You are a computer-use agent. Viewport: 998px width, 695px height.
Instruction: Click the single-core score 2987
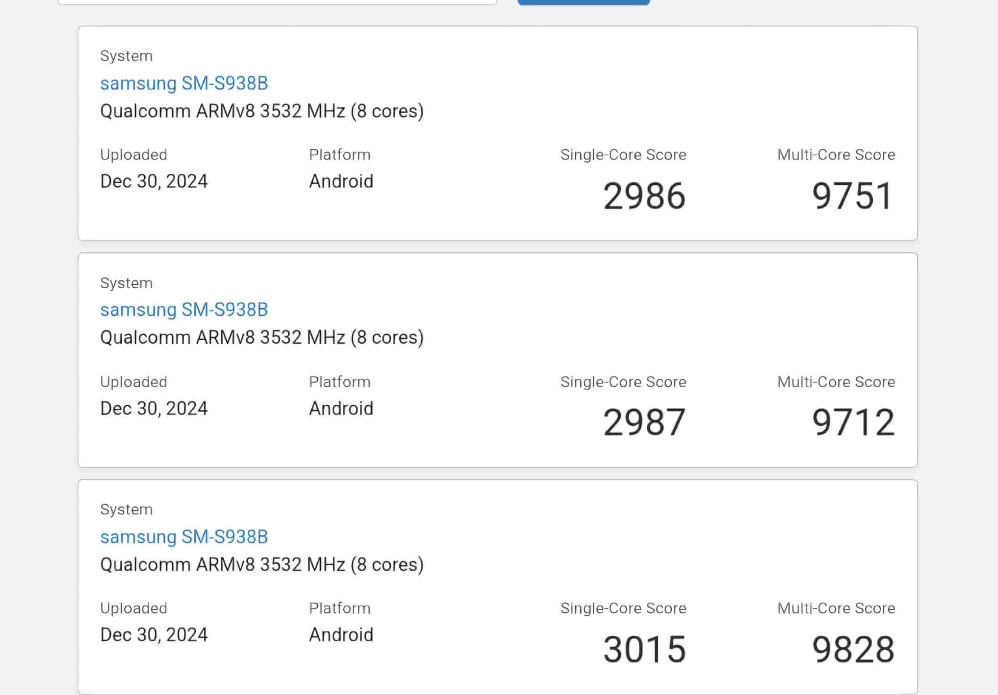click(644, 422)
